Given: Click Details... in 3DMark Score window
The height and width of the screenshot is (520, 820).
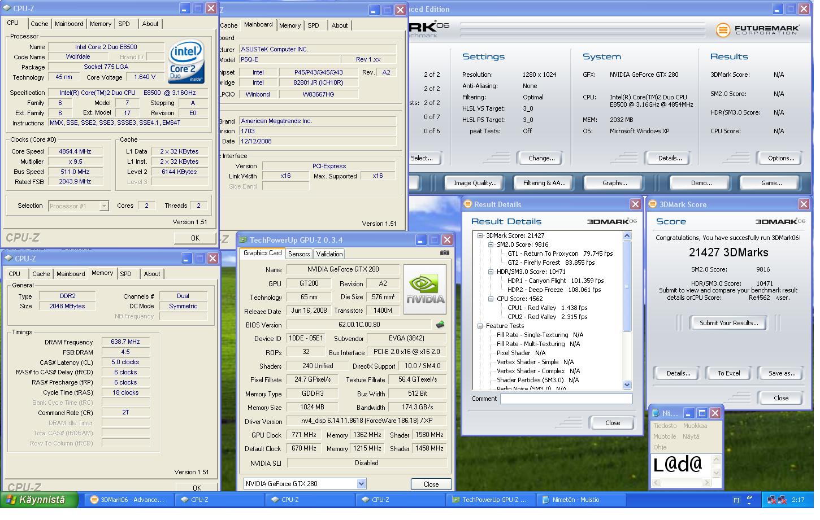Looking at the screenshot, I should pyautogui.click(x=678, y=373).
